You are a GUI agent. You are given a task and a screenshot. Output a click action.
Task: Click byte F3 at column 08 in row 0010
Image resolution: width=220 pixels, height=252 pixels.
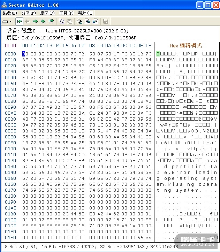click(92, 60)
